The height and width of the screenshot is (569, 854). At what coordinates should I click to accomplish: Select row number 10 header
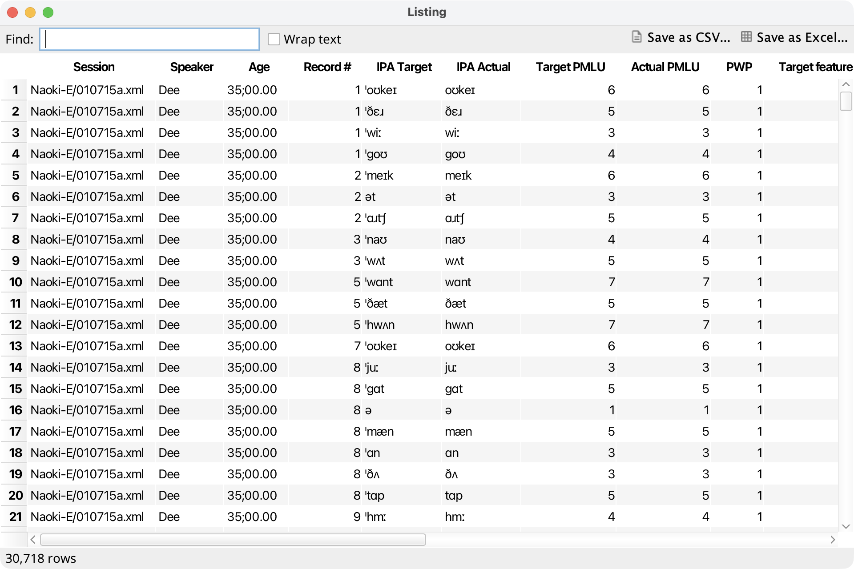[x=14, y=282]
